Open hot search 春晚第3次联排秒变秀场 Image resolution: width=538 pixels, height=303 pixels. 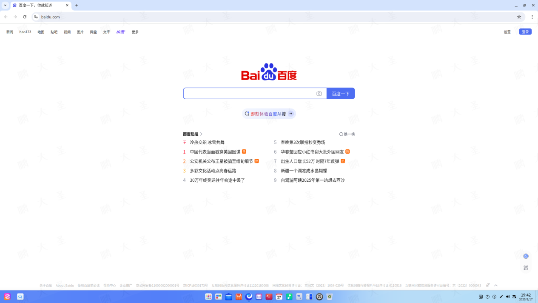coord(303,143)
